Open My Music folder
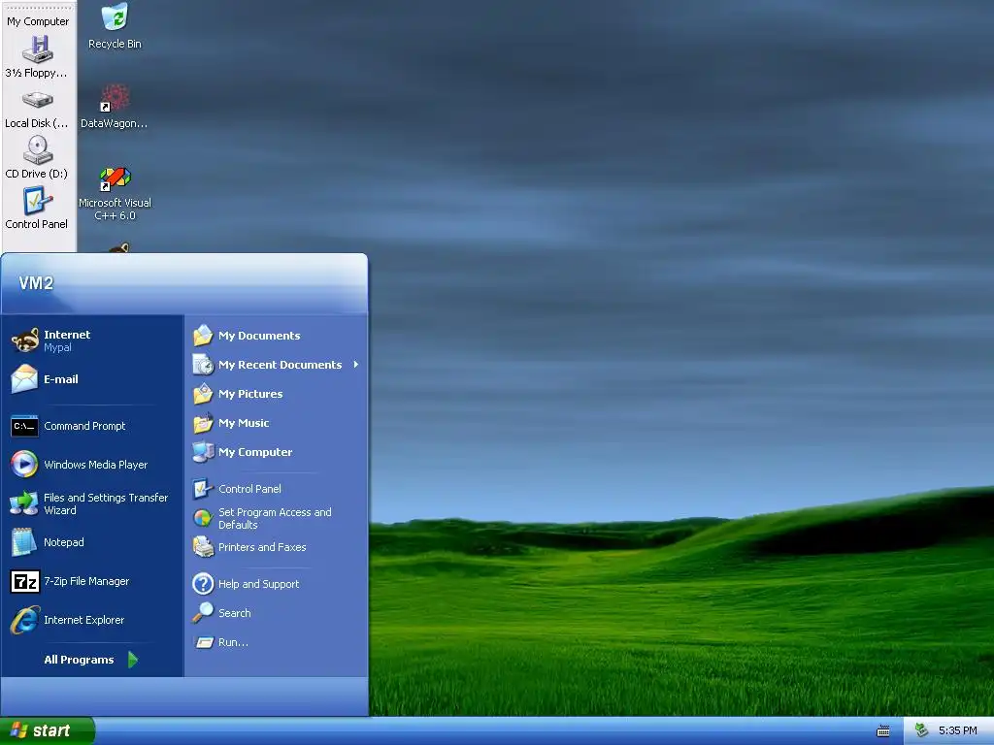Viewport: 994px width, 745px height. [276, 423]
